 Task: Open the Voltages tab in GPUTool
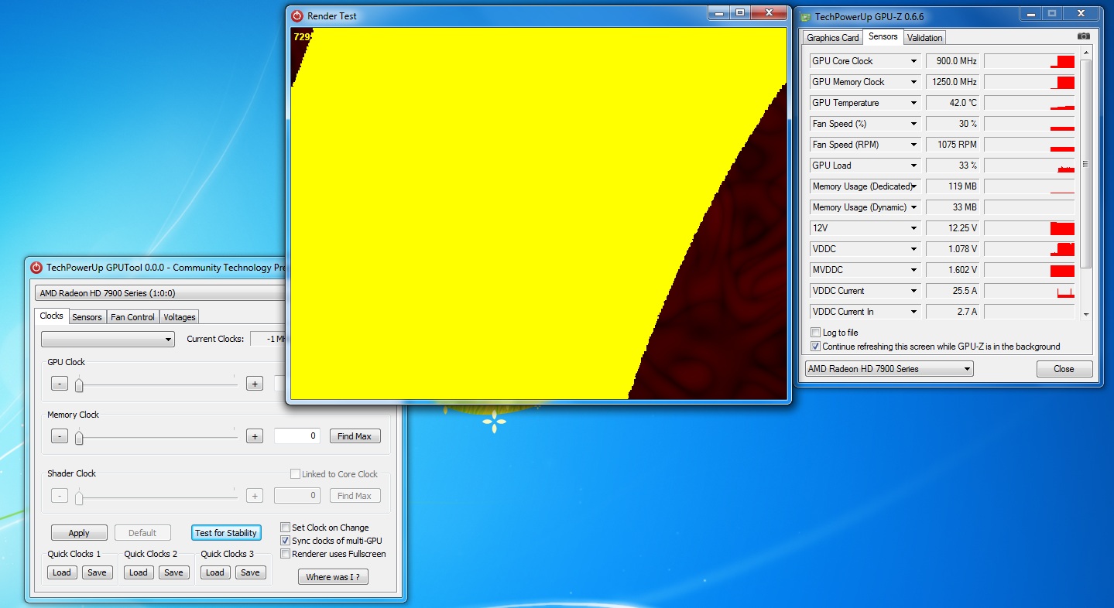tap(179, 317)
